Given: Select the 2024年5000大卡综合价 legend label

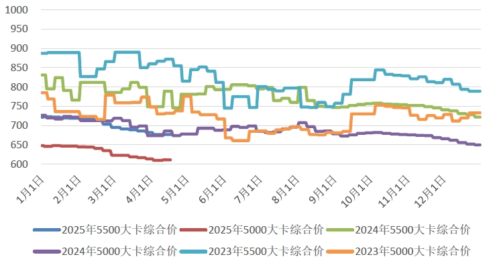Looking at the screenshot, I should tap(119, 251).
